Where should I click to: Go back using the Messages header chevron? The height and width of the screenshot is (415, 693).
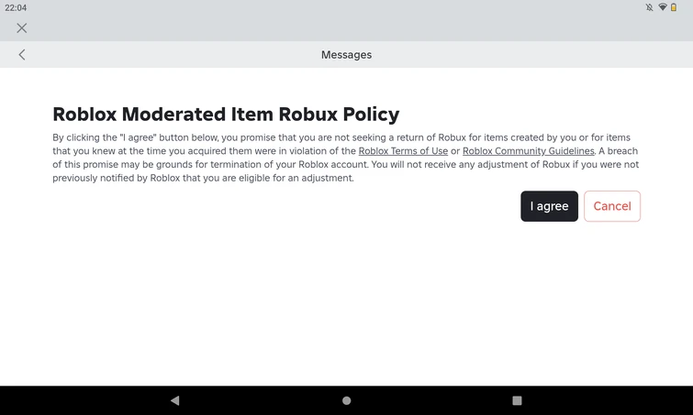click(x=22, y=55)
